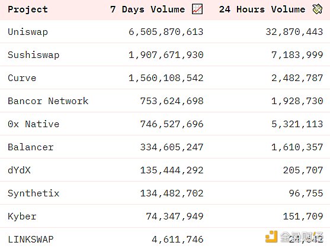Click dYdX's 7-day value 135,444,292
The height and width of the screenshot is (249, 330).
pos(172,170)
